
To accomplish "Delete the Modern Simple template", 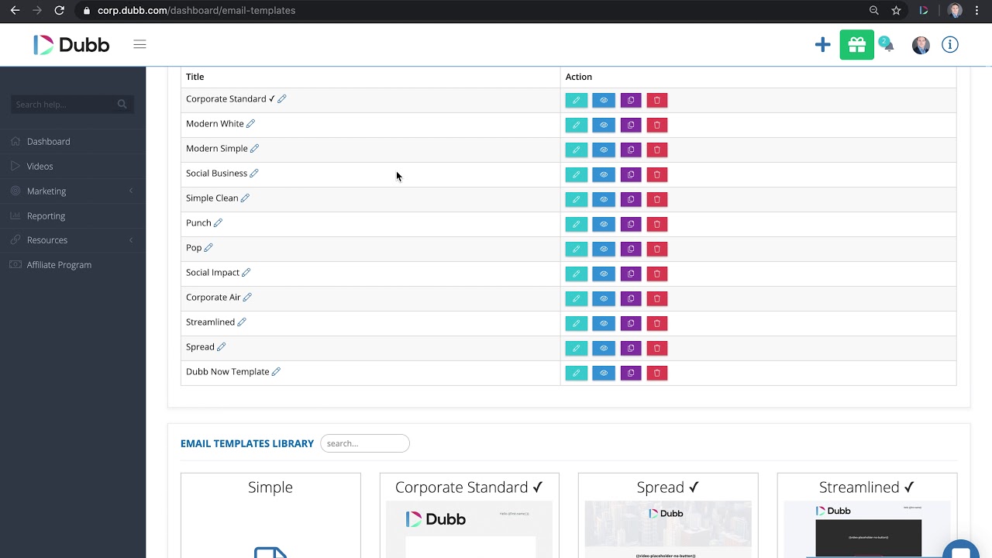I will pyautogui.click(x=657, y=150).
